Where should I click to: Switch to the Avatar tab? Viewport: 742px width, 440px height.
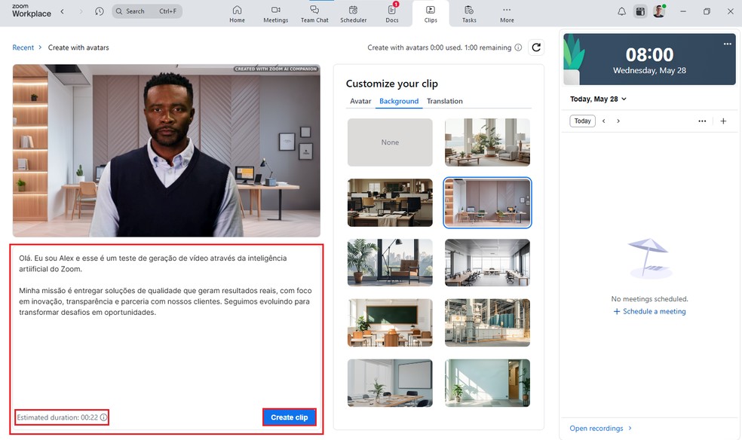tap(360, 101)
